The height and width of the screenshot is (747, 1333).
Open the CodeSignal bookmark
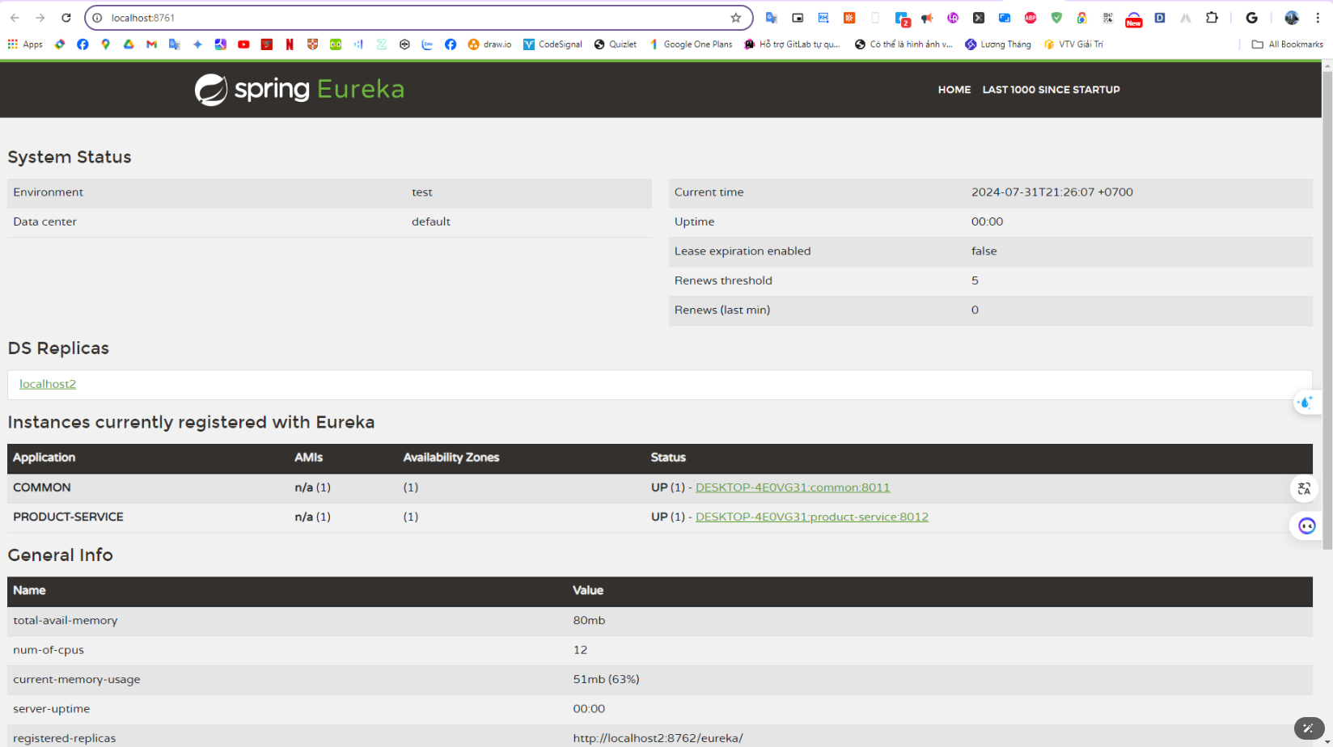552,44
